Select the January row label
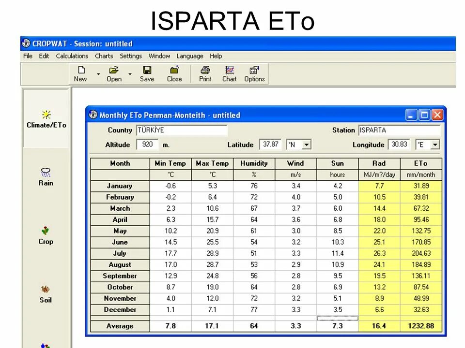The width and height of the screenshot is (465, 348). 120,186
